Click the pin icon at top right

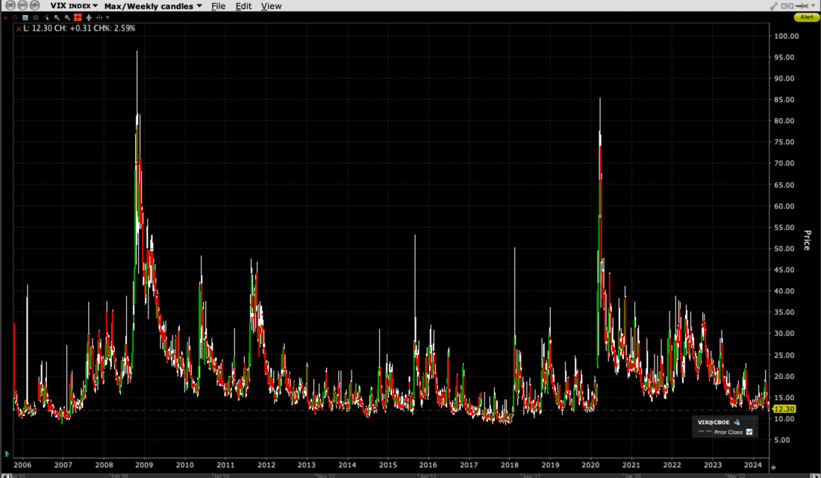point(802,6)
